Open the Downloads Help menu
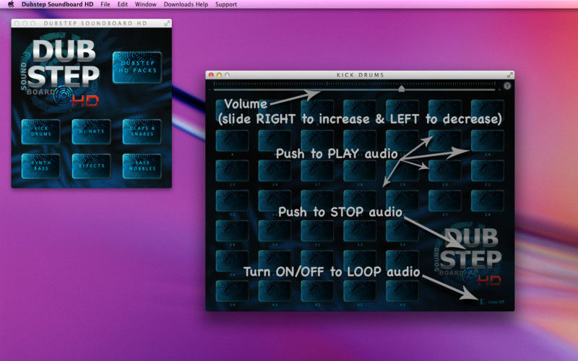Image resolution: width=578 pixels, height=361 pixels. click(x=186, y=4)
